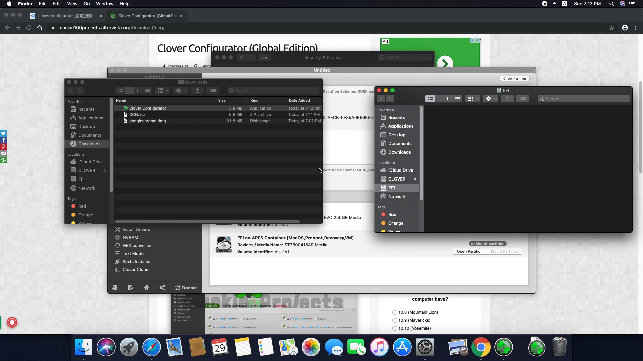Open the action gear dropdown in Downloads window
This screenshot has height=361, width=643.
coord(181,90)
